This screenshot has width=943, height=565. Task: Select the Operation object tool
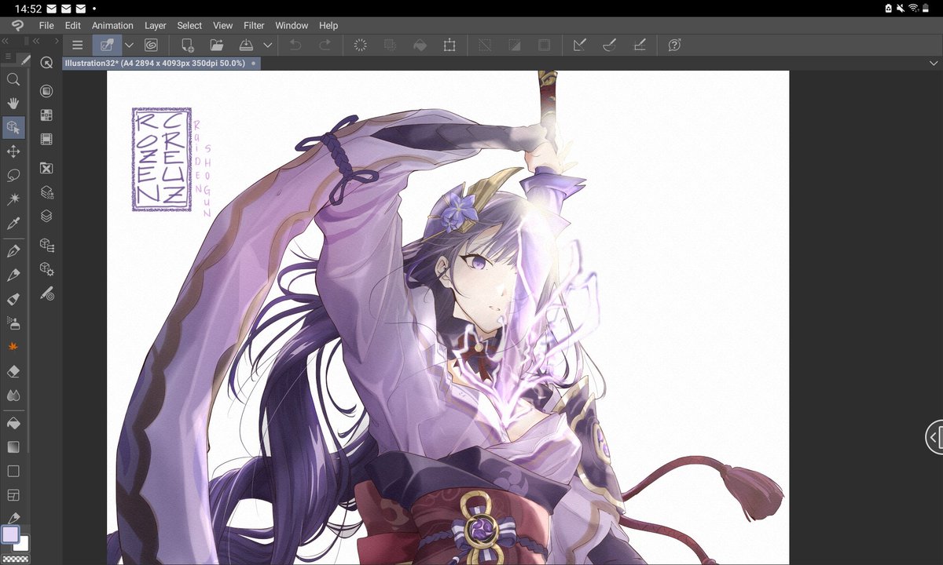[x=13, y=127]
